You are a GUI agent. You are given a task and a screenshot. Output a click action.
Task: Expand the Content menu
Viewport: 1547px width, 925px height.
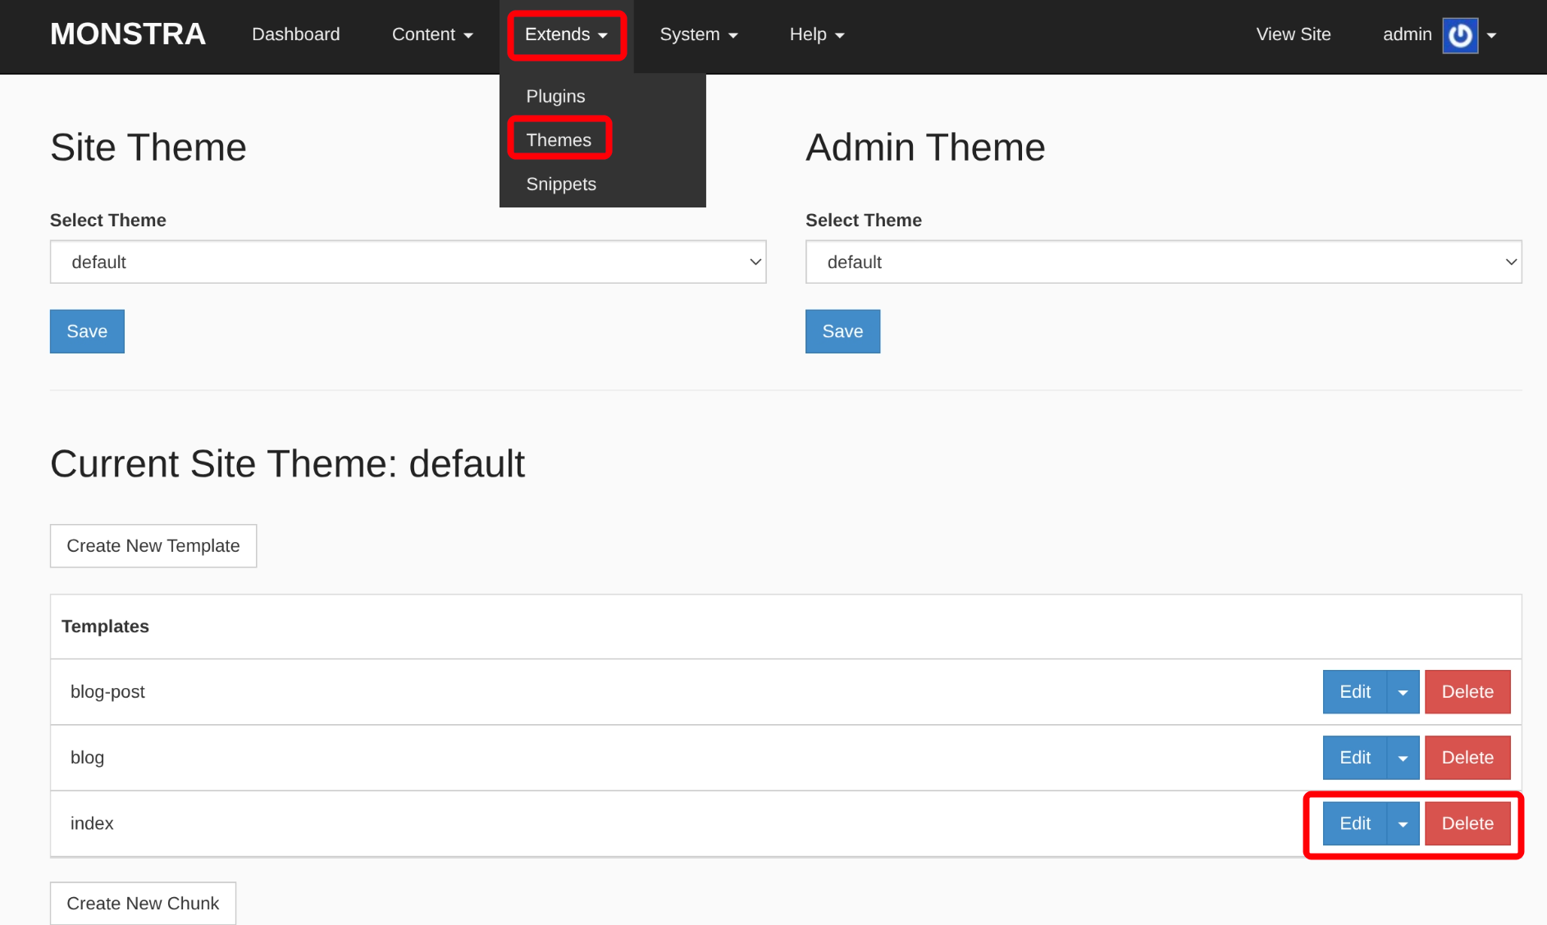click(432, 34)
